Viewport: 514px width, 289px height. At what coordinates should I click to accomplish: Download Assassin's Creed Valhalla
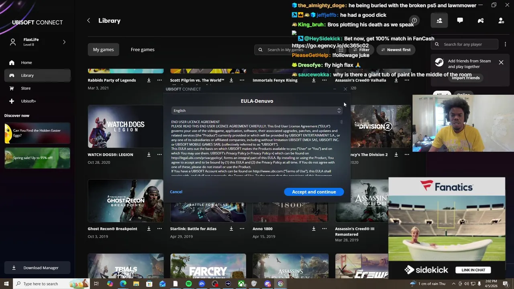(396, 80)
